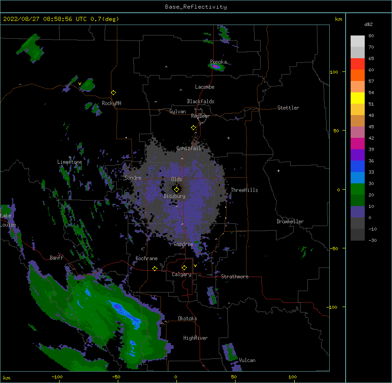Select the orange 60-57 dBZ legend swatch
Viewport: 392px width, 383px height.
[x=357, y=75]
